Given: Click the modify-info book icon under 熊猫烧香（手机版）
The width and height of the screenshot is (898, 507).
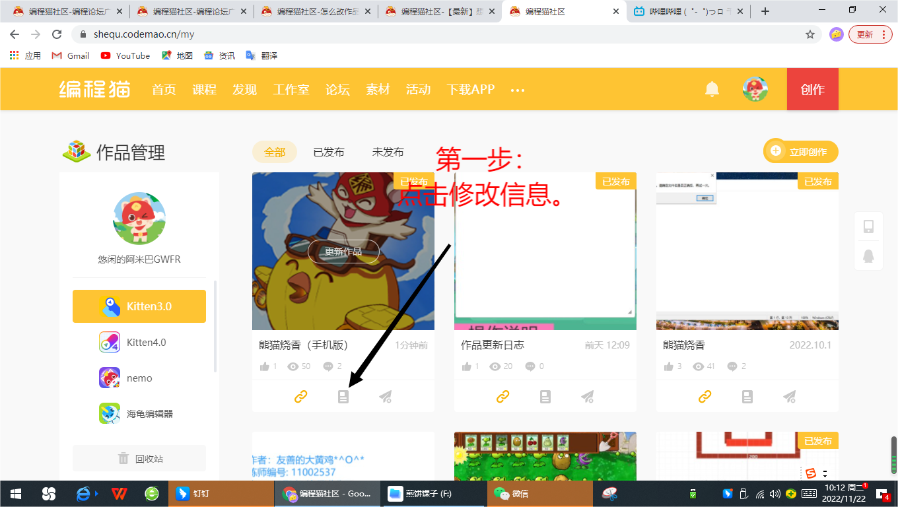Looking at the screenshot, I should [343, 396].
